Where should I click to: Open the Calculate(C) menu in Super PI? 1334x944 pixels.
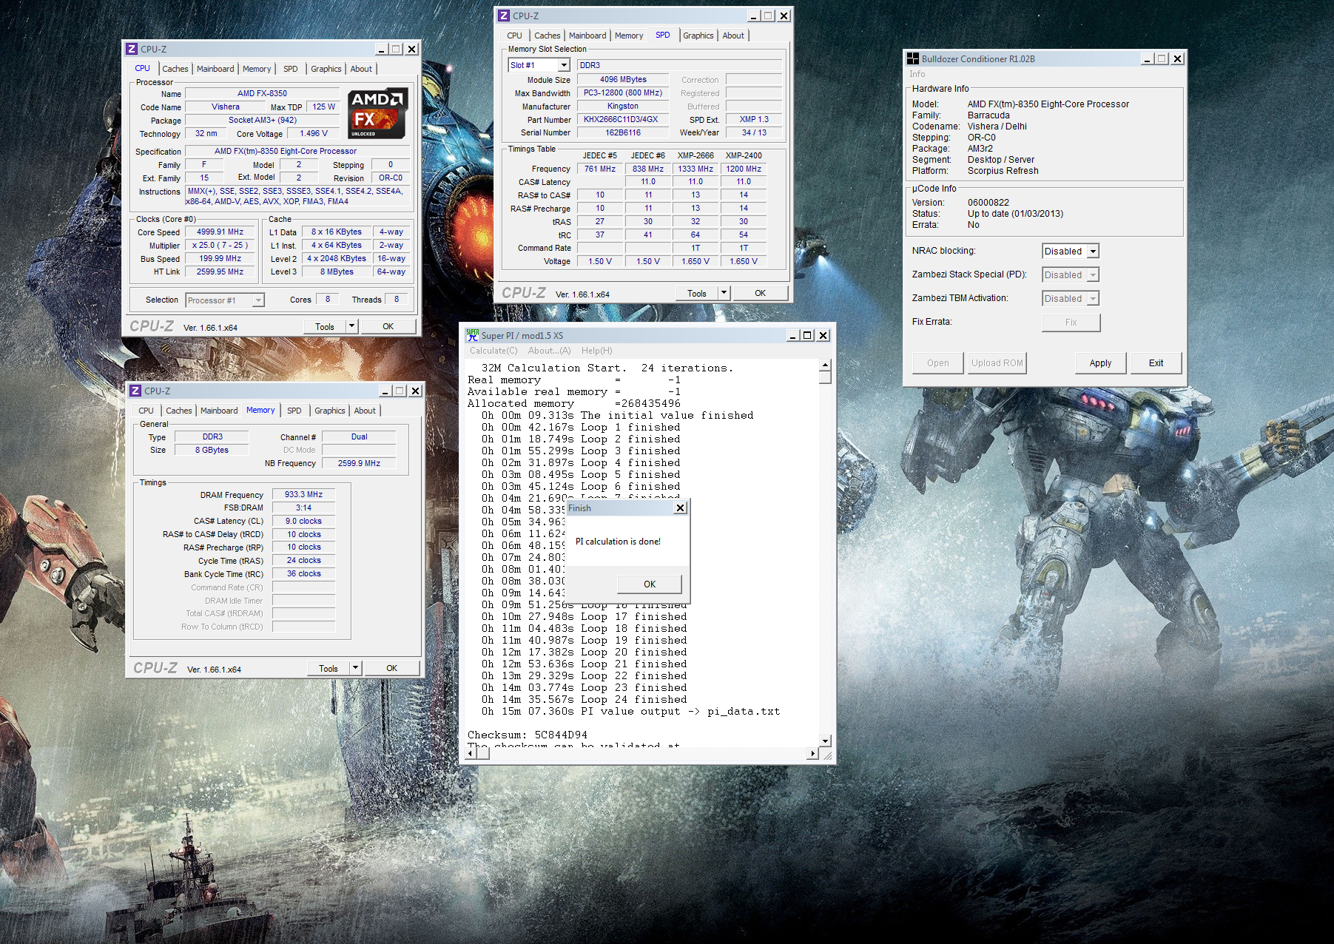pyautogui.click(x=493, y=351)
